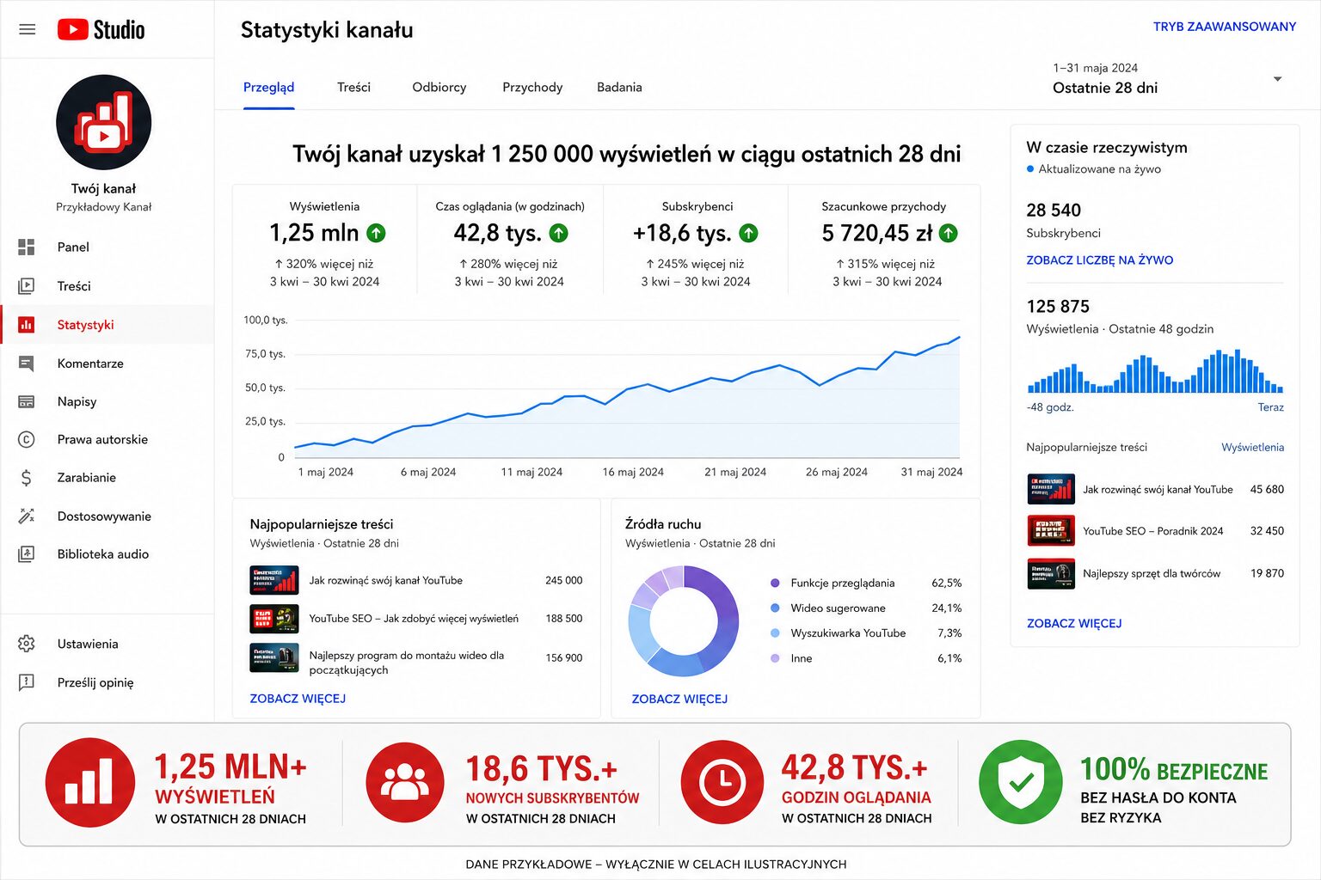This screenshot has width=1321, height=880.
Task: Click the red bar chart banner icon
Action: 89,783
